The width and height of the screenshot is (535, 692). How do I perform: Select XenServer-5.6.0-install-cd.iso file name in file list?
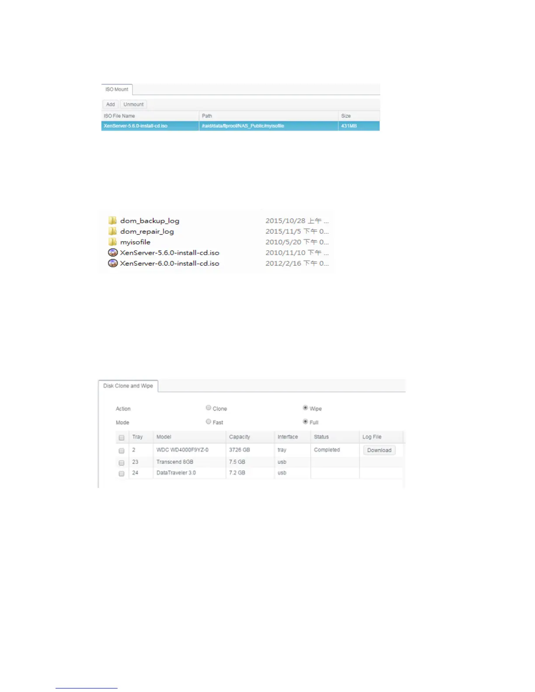coord(170,253)
